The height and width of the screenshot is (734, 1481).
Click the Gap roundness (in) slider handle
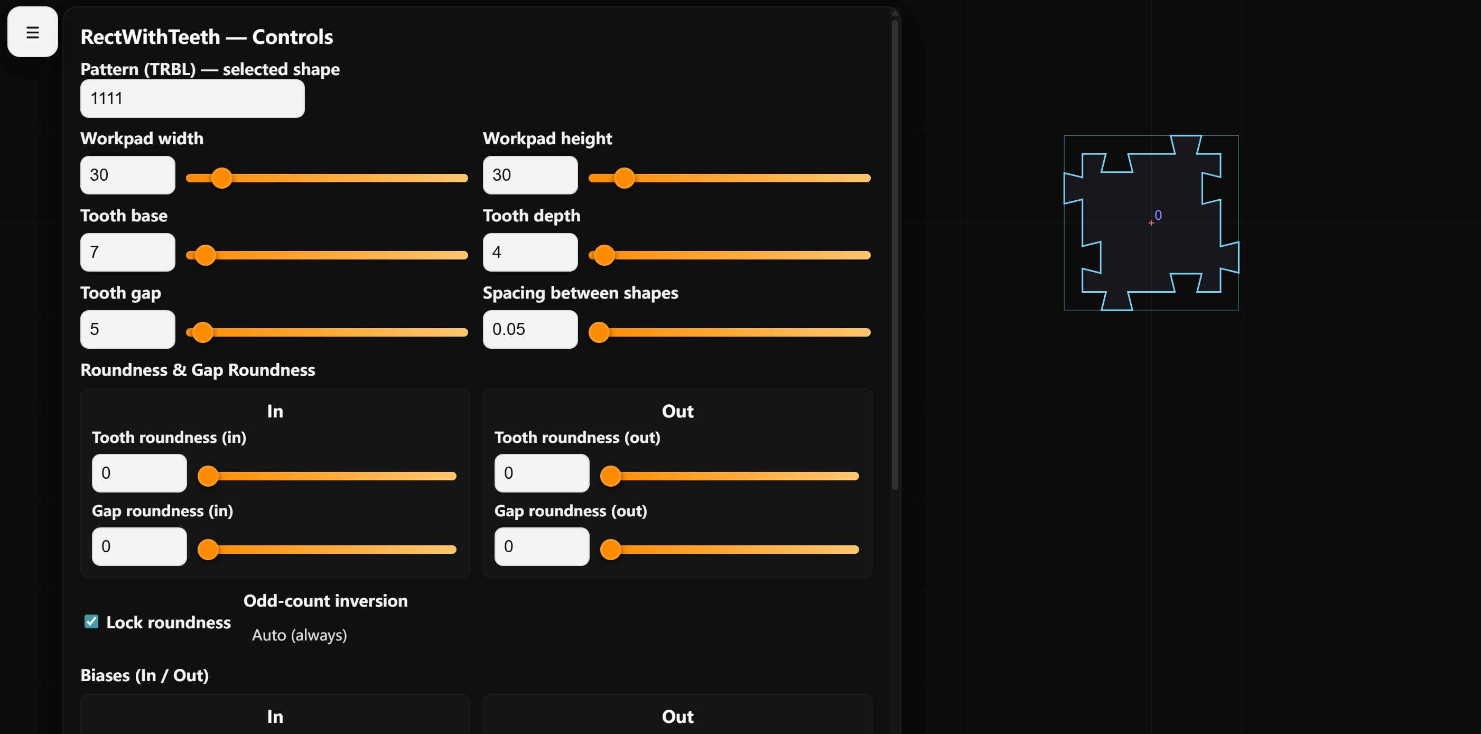208,550
